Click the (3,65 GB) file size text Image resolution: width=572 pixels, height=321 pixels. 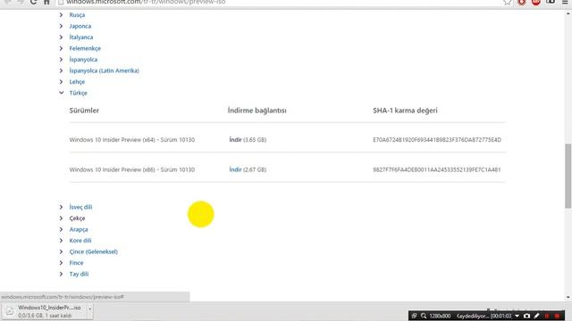pos(255,140)
